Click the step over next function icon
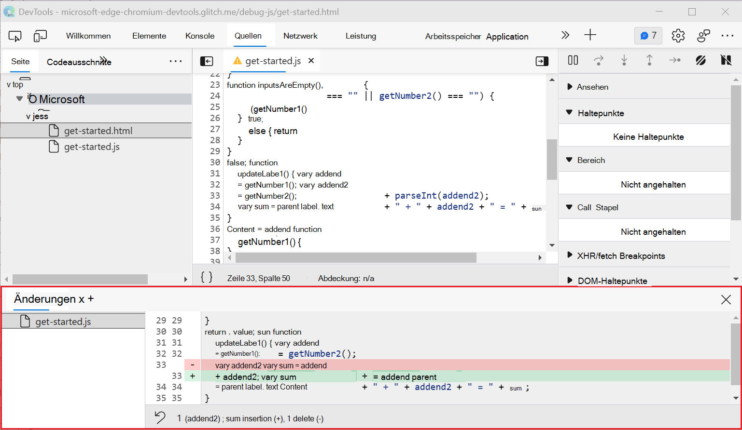 (x=599, y=60)
